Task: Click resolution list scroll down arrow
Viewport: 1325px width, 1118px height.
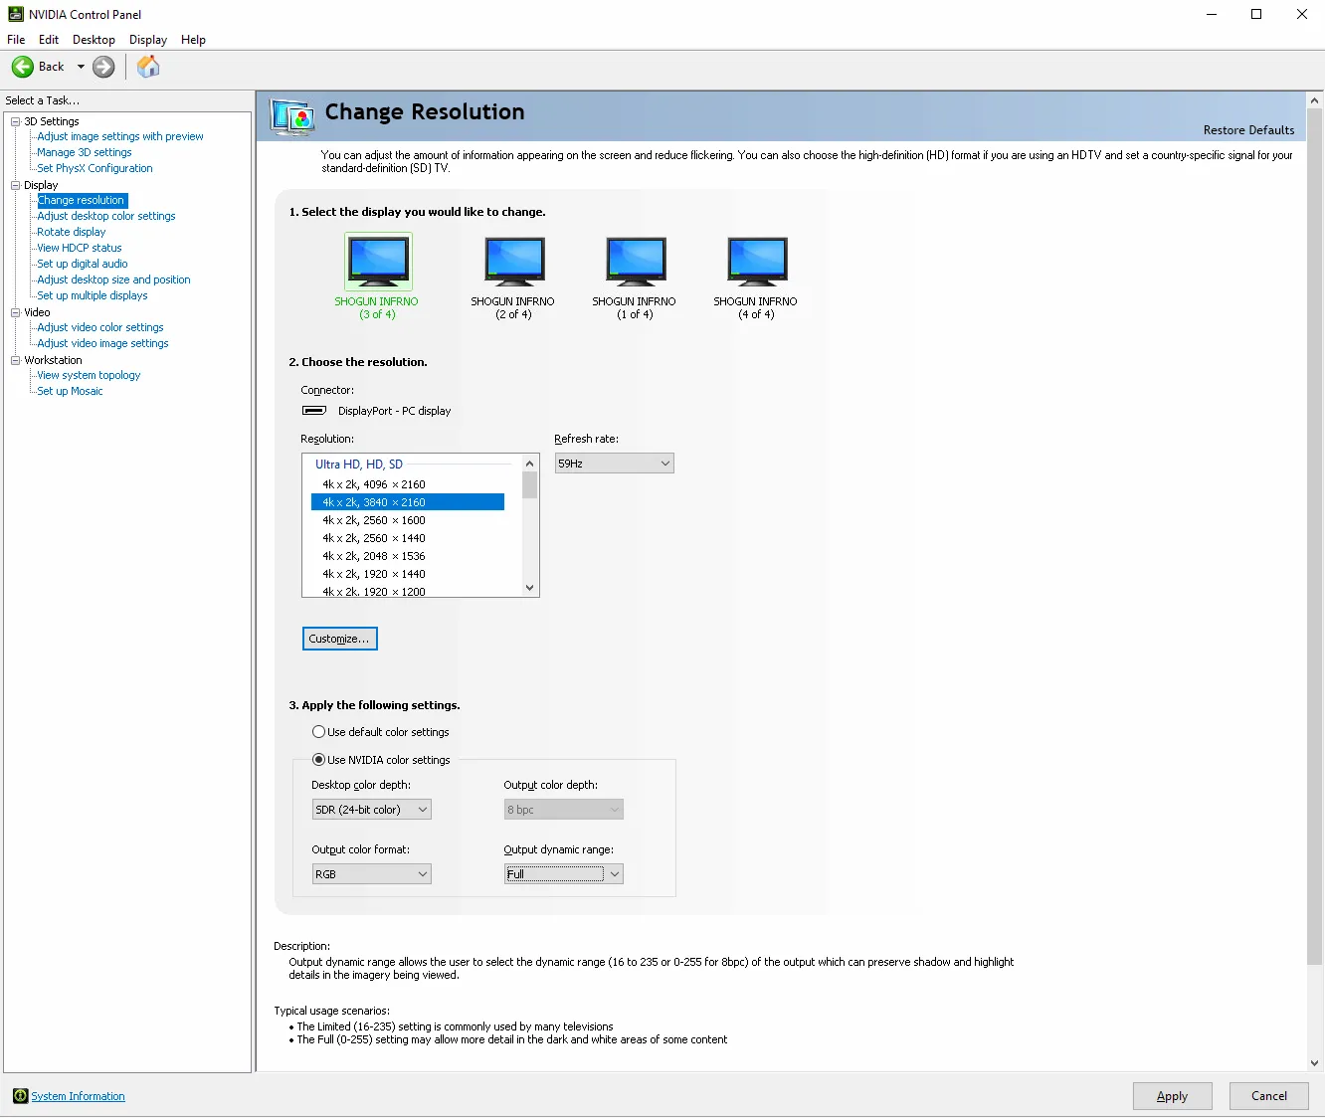Action: (529, 588)
